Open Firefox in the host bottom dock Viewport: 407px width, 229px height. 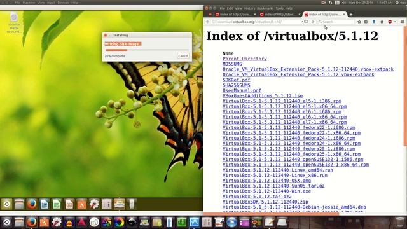click(x=32, y=222)
